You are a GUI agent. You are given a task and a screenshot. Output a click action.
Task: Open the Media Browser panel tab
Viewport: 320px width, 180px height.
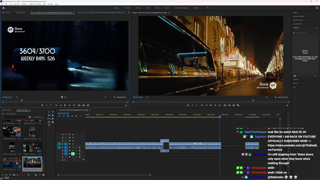pyautogui.click(x=6, y=110)
